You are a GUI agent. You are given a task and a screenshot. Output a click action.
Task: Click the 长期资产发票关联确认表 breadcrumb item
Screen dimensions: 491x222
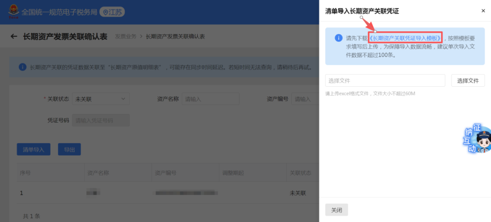[175, 36]
